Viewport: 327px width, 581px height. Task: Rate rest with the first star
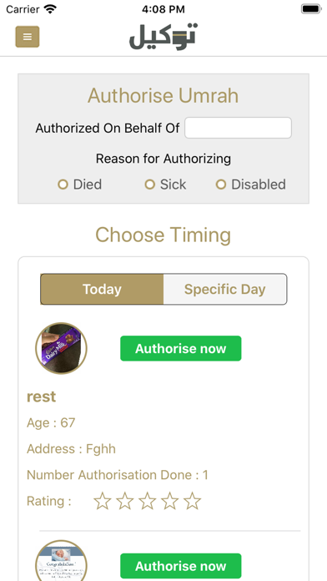(x=103, y=502)
